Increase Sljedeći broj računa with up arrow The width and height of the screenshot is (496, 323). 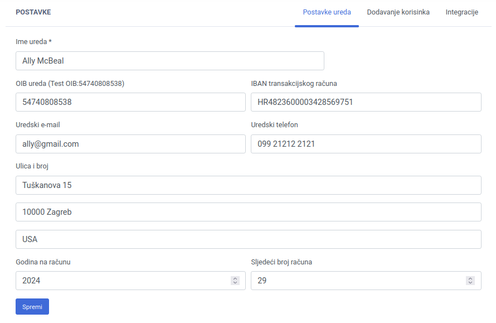470,278
